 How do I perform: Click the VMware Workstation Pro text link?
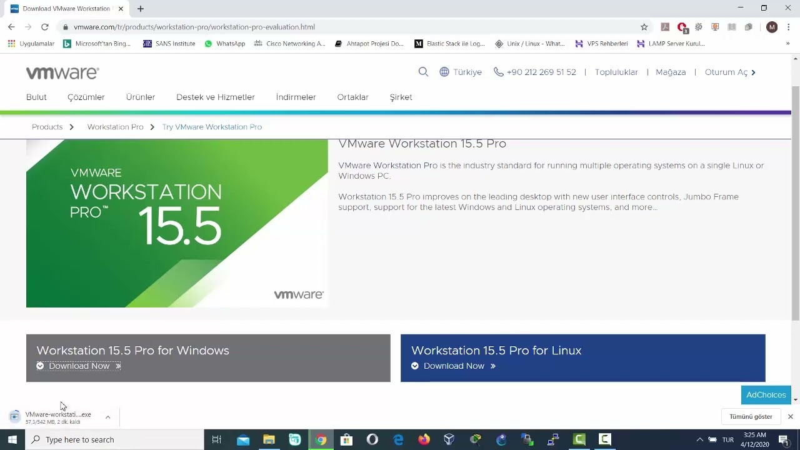pos(388,166)
